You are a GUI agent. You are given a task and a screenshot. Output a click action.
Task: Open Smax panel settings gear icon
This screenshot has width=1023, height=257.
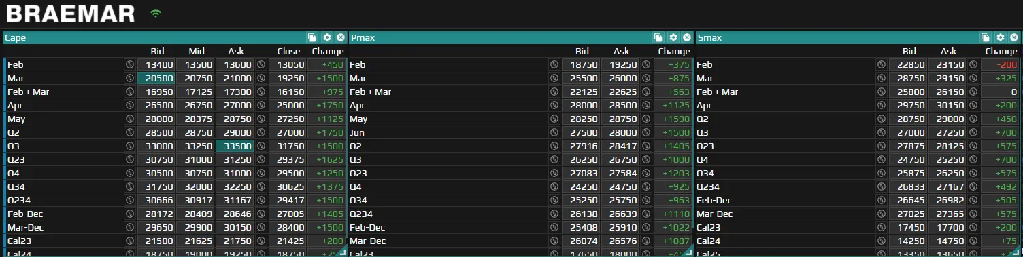pyautogui.click(x=1000, y=38)
